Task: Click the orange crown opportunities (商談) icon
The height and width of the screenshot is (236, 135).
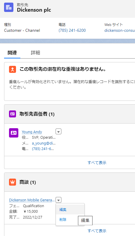Action: (x=13, y=182)
